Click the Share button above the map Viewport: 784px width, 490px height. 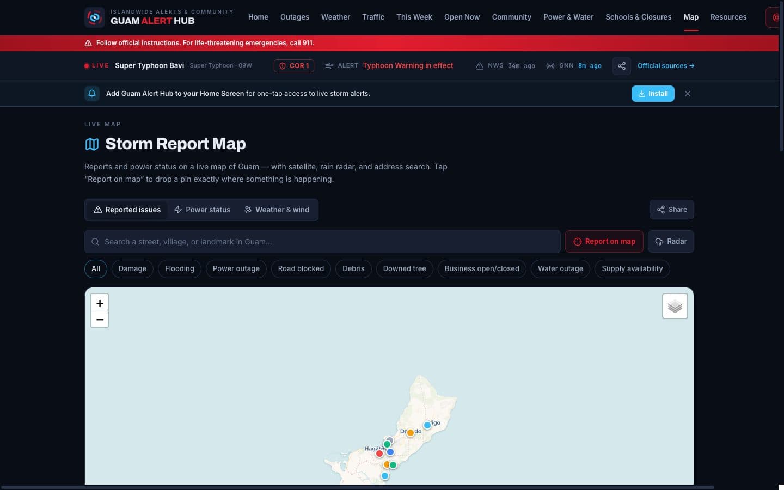click(x=672, y=210)
